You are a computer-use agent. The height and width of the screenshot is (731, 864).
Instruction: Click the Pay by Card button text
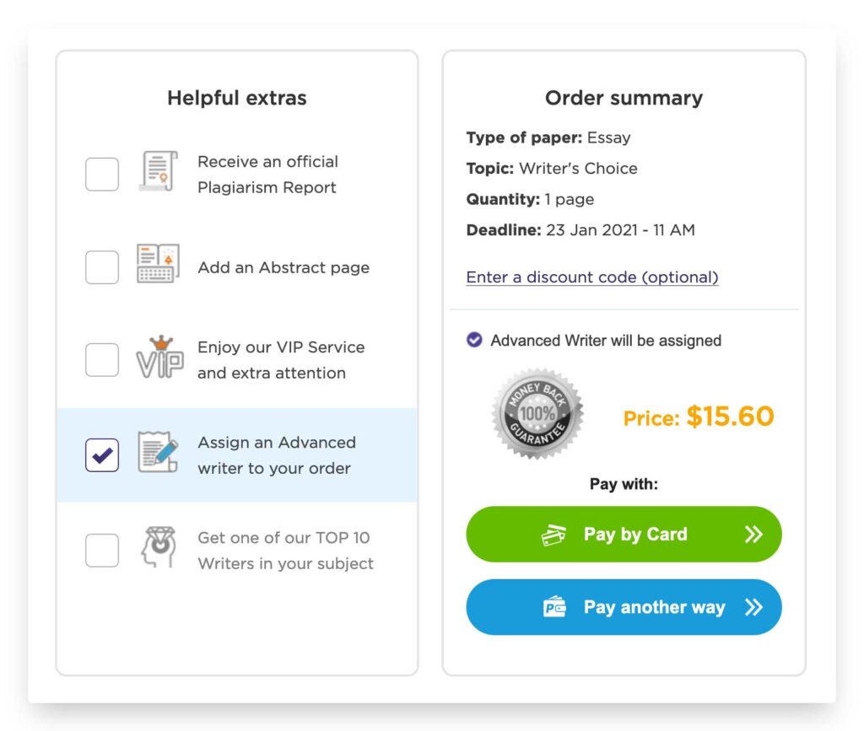(x=635, y=535)
